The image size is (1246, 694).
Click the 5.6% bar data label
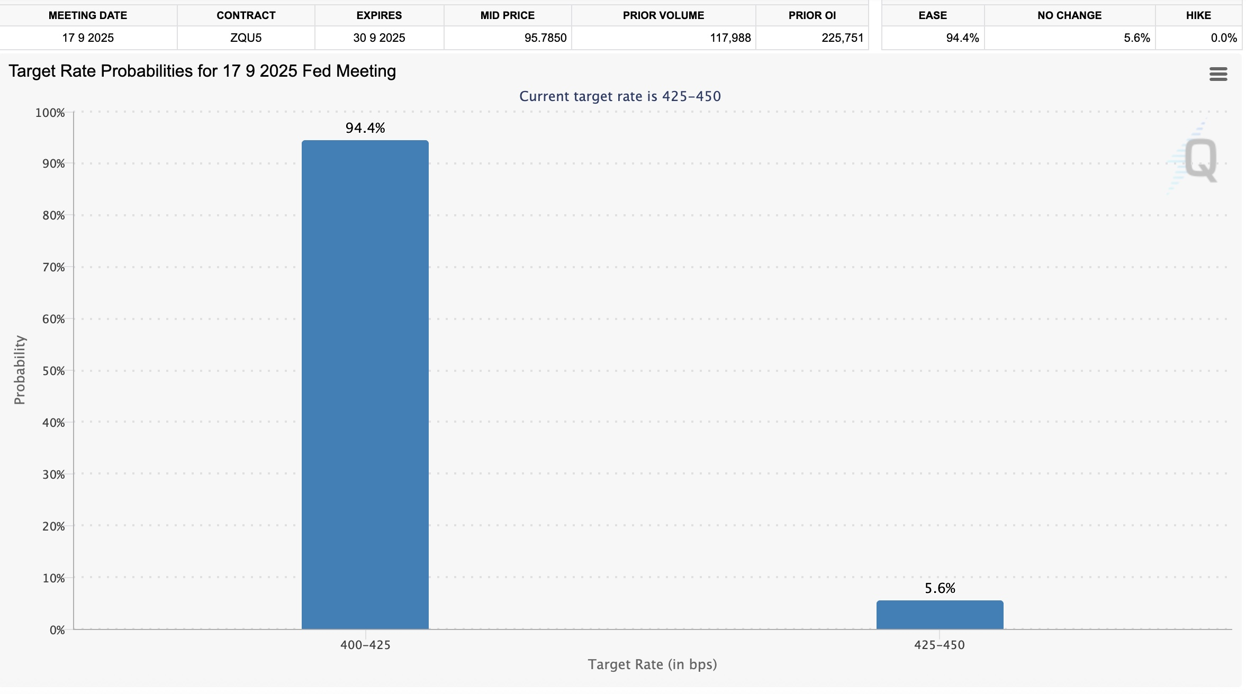tap(940, 588)
